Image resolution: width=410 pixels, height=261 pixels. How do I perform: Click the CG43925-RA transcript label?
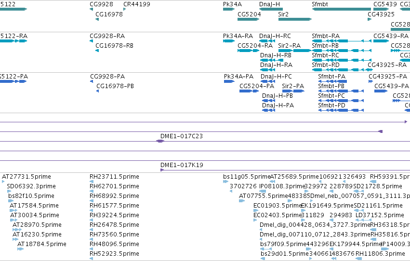coord(387,65)
